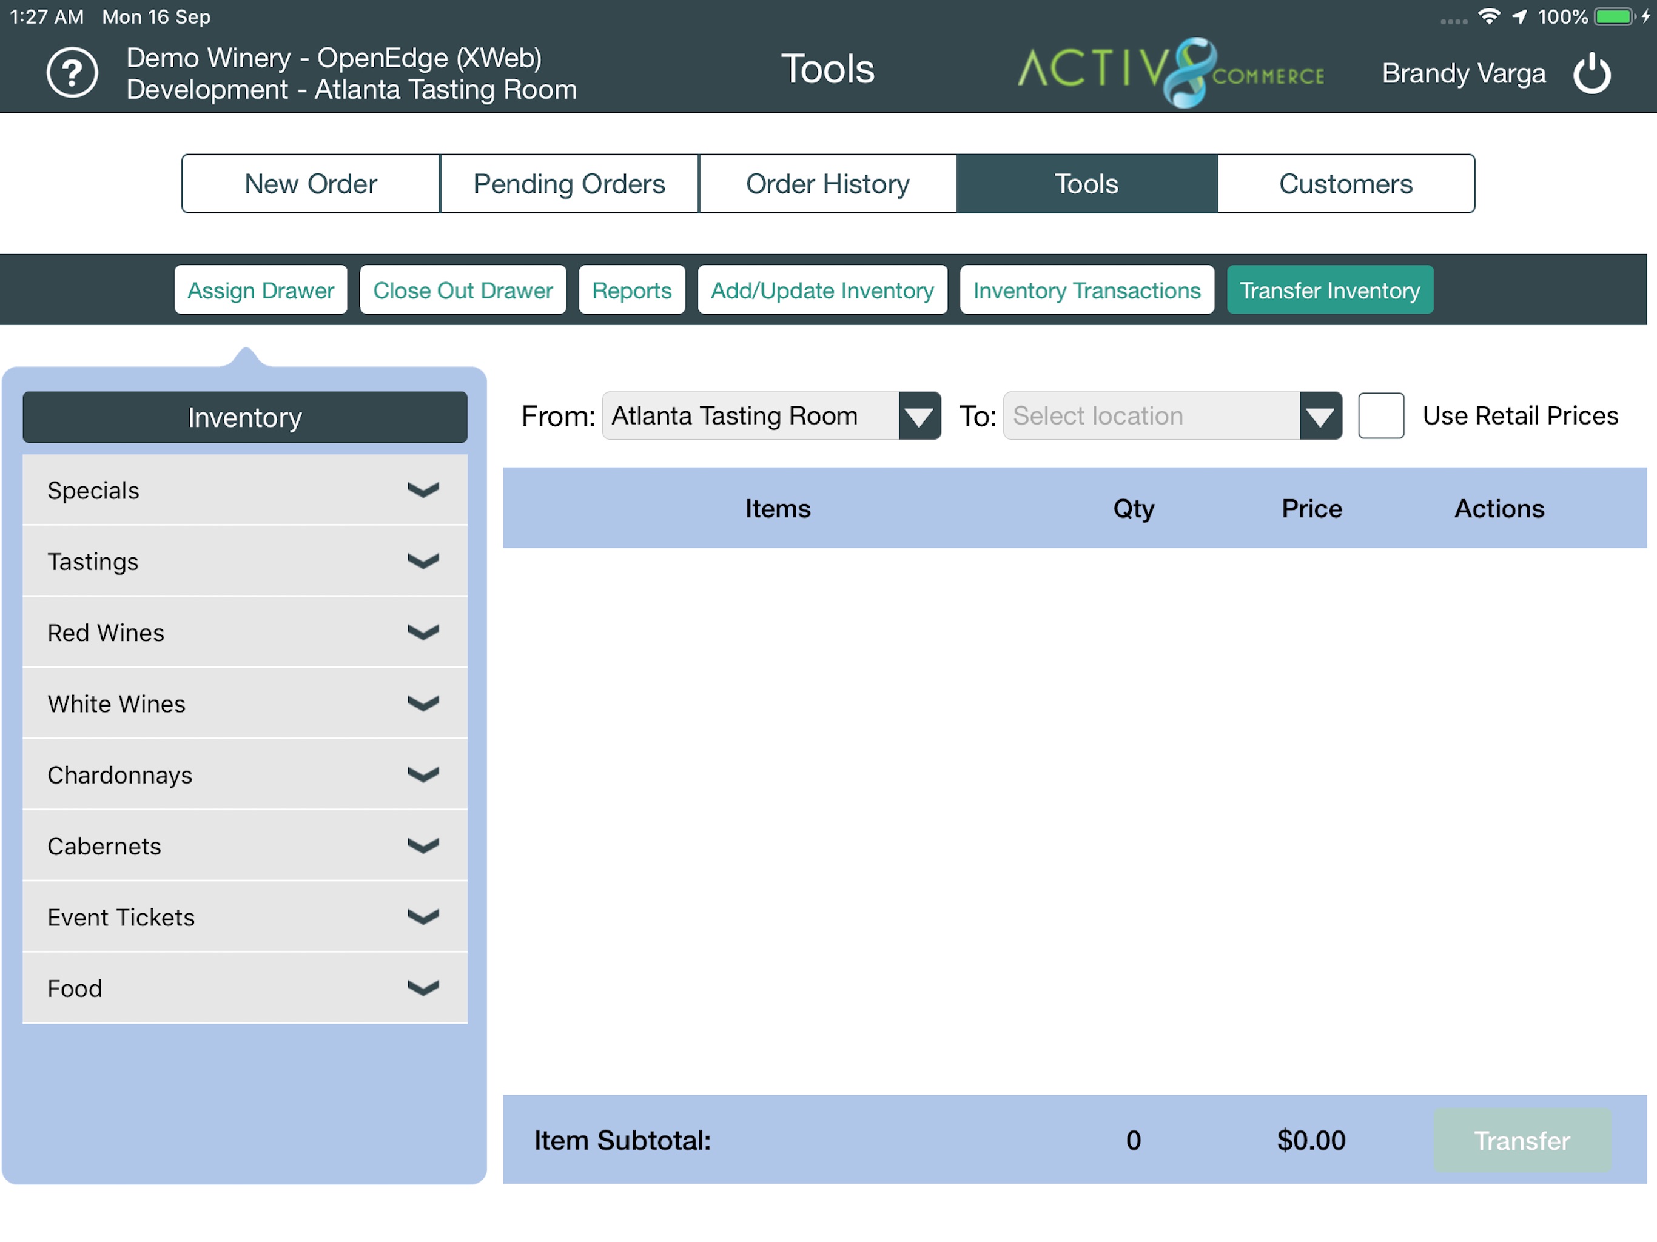The image size is (1657, 1242).
Task: Tap the Wi-Fi status icon
Action: [1490, 16]
